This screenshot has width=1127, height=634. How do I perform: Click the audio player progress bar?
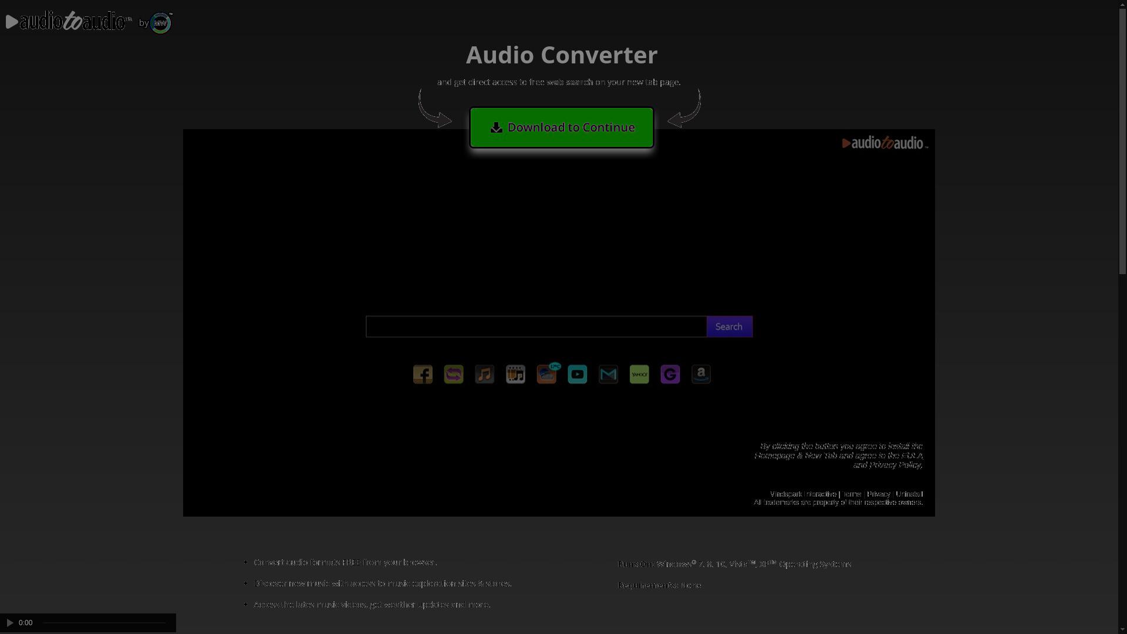coord(104,623)
